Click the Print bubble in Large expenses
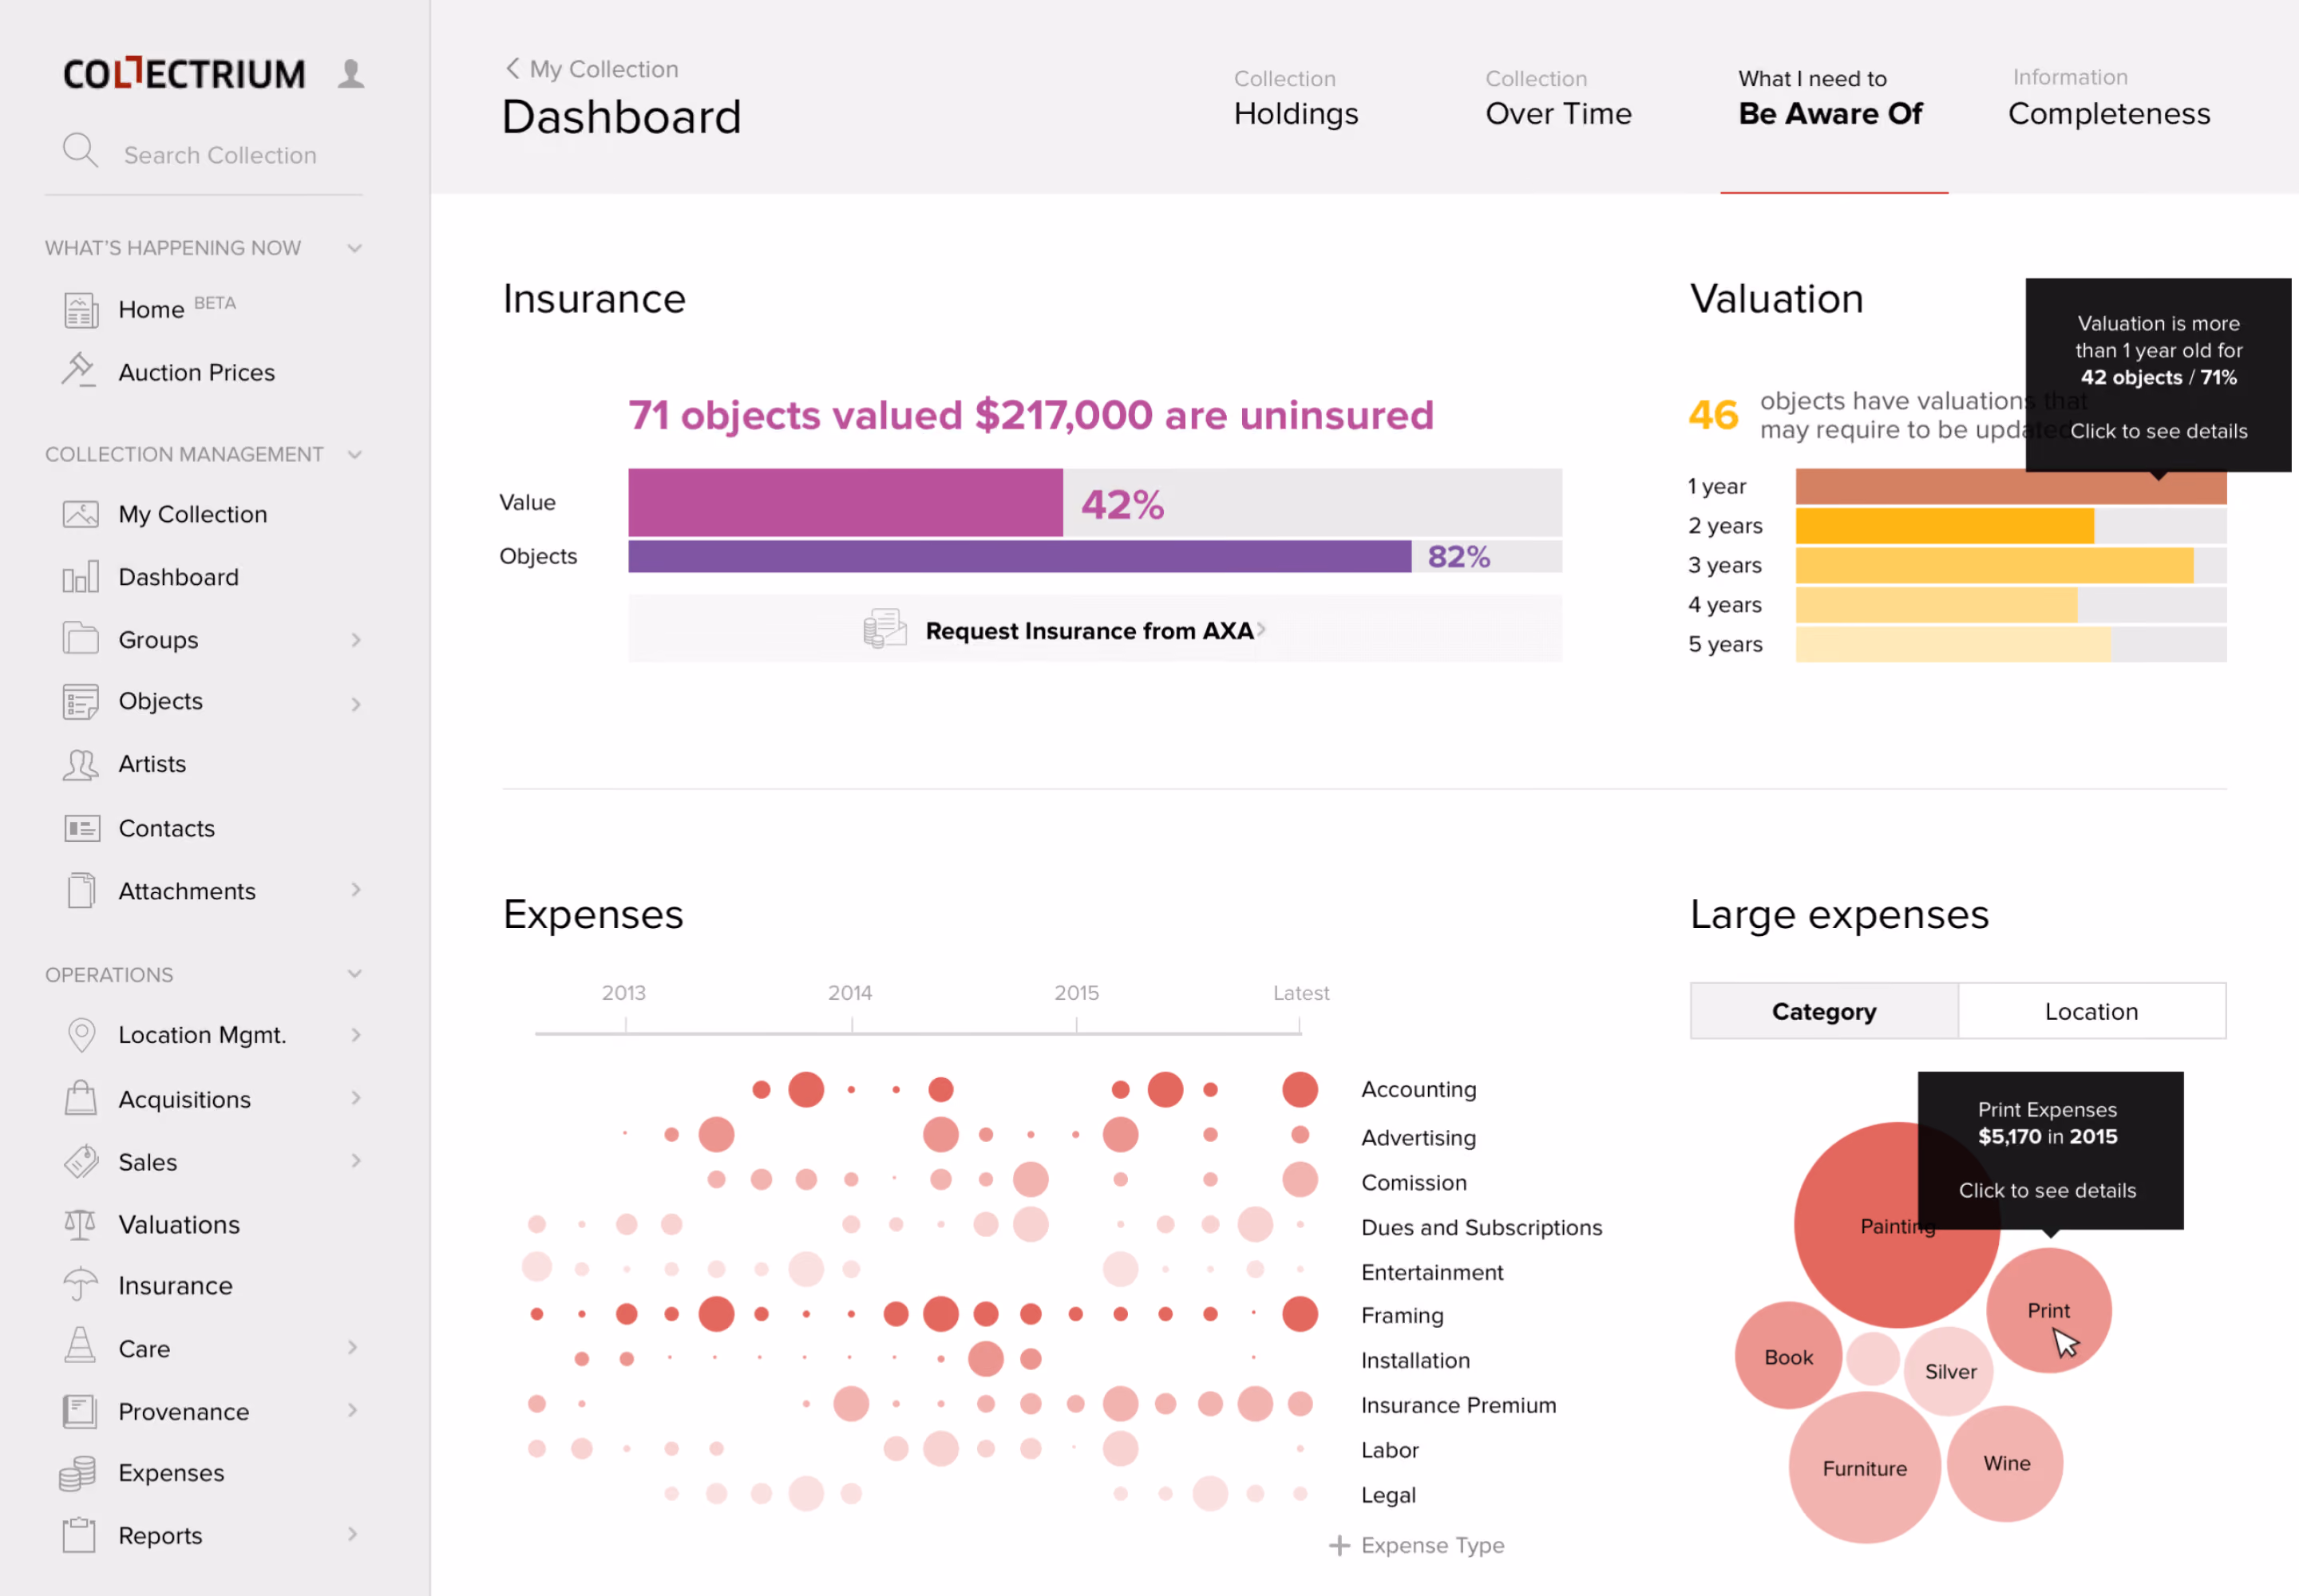The image size is (2299, 1596). [2048, 1311]
